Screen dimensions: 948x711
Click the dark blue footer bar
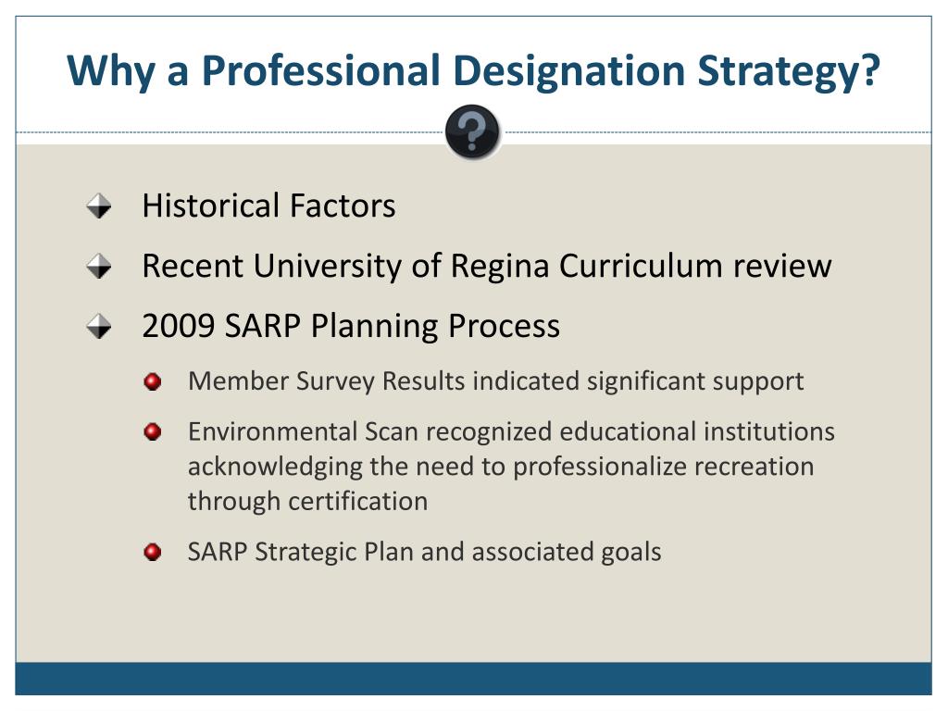(473, 679)
